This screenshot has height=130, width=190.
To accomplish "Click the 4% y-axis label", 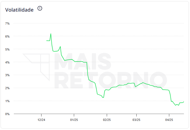I will pyautogui.click(x=7, y=62).
